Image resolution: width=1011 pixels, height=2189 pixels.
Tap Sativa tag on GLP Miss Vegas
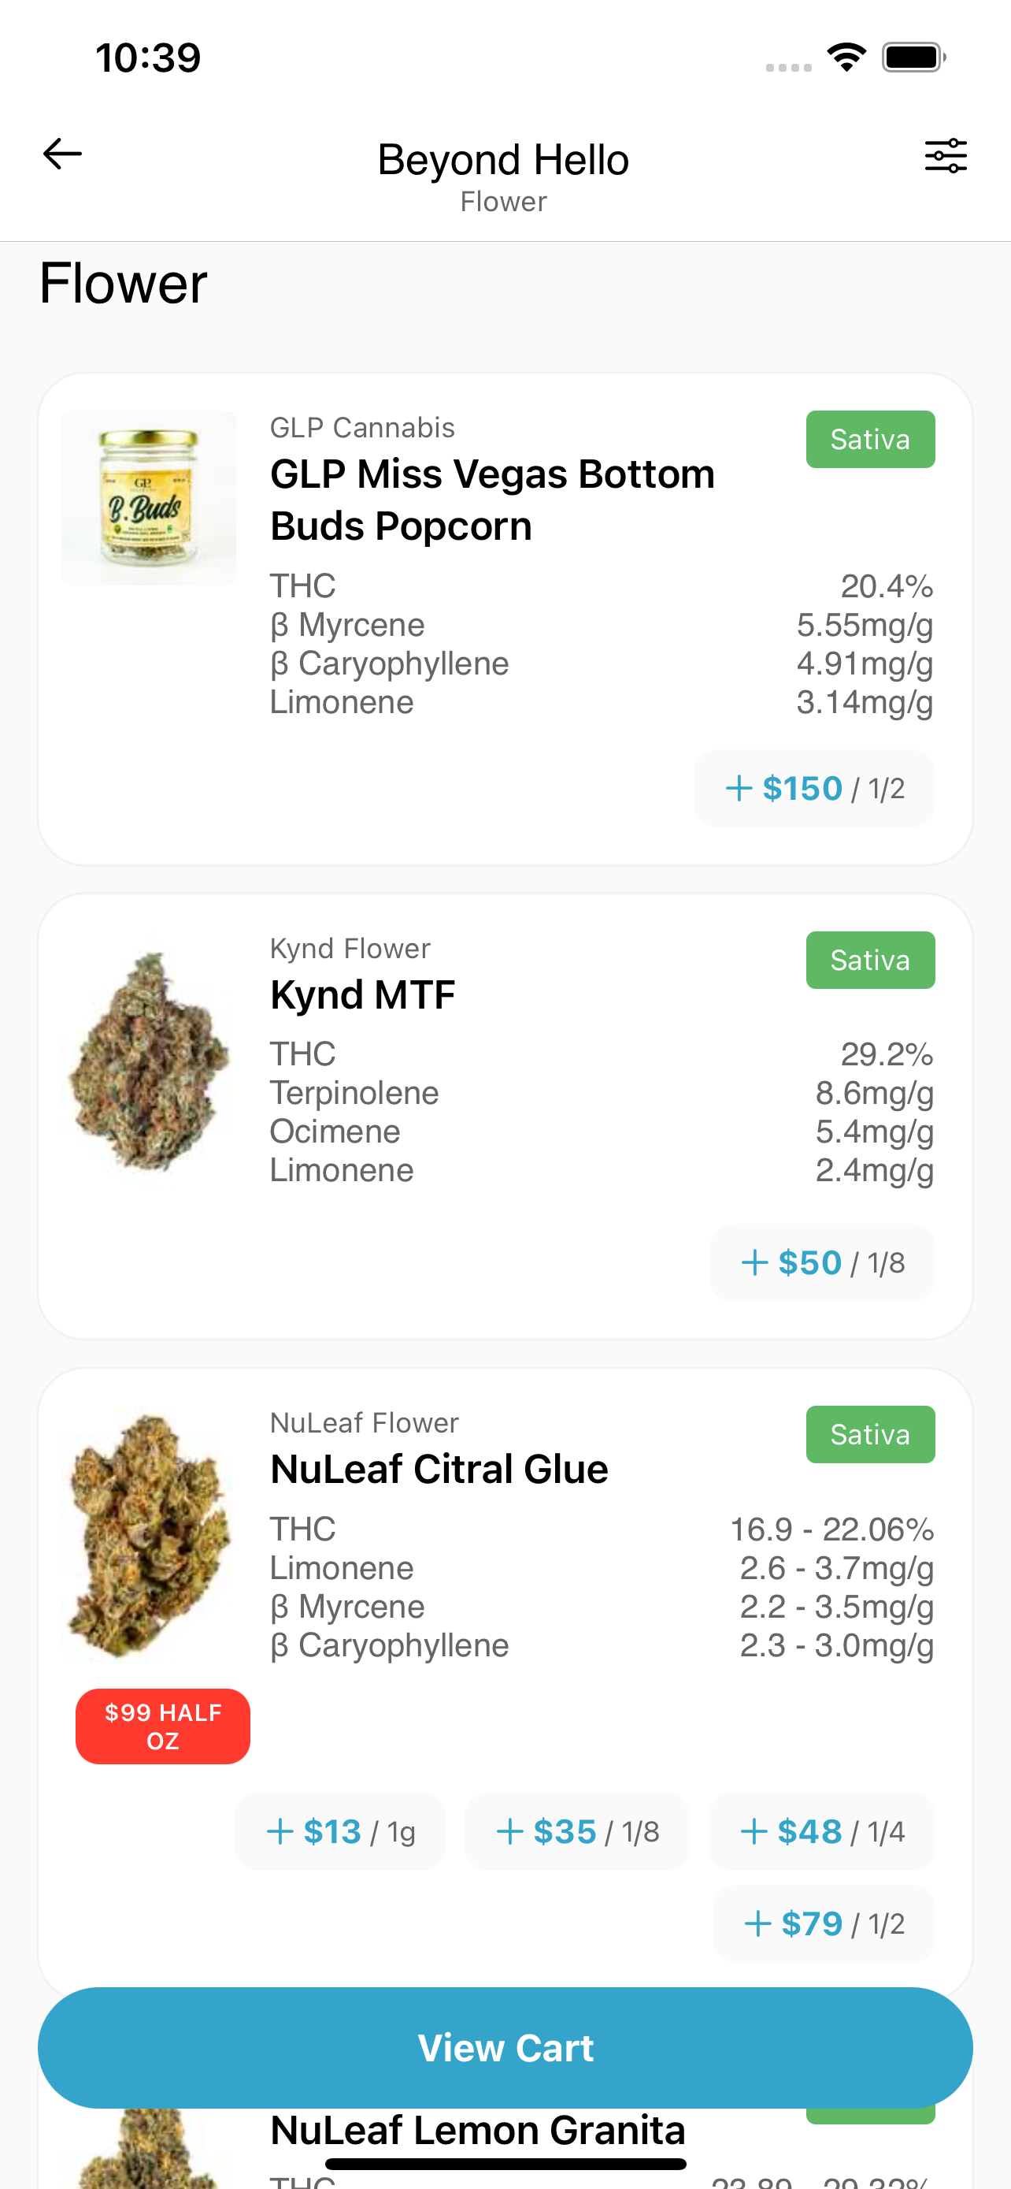[x=870, y=440]
